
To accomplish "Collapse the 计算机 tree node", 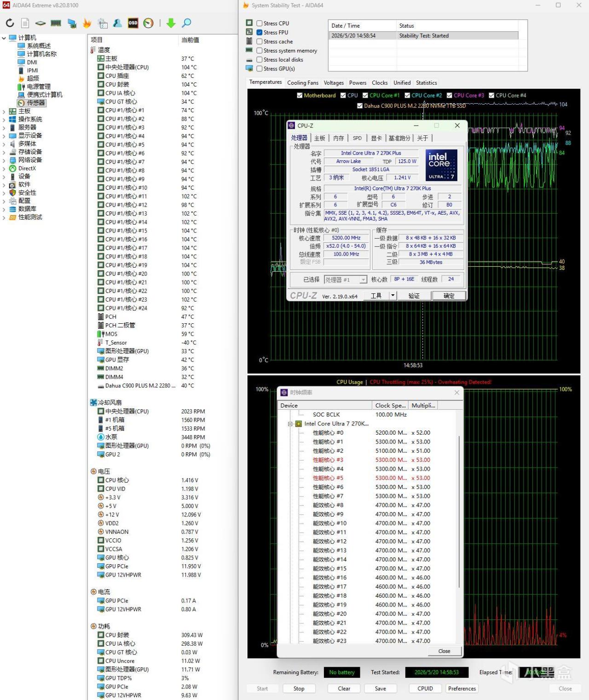I will coord(4,38).
